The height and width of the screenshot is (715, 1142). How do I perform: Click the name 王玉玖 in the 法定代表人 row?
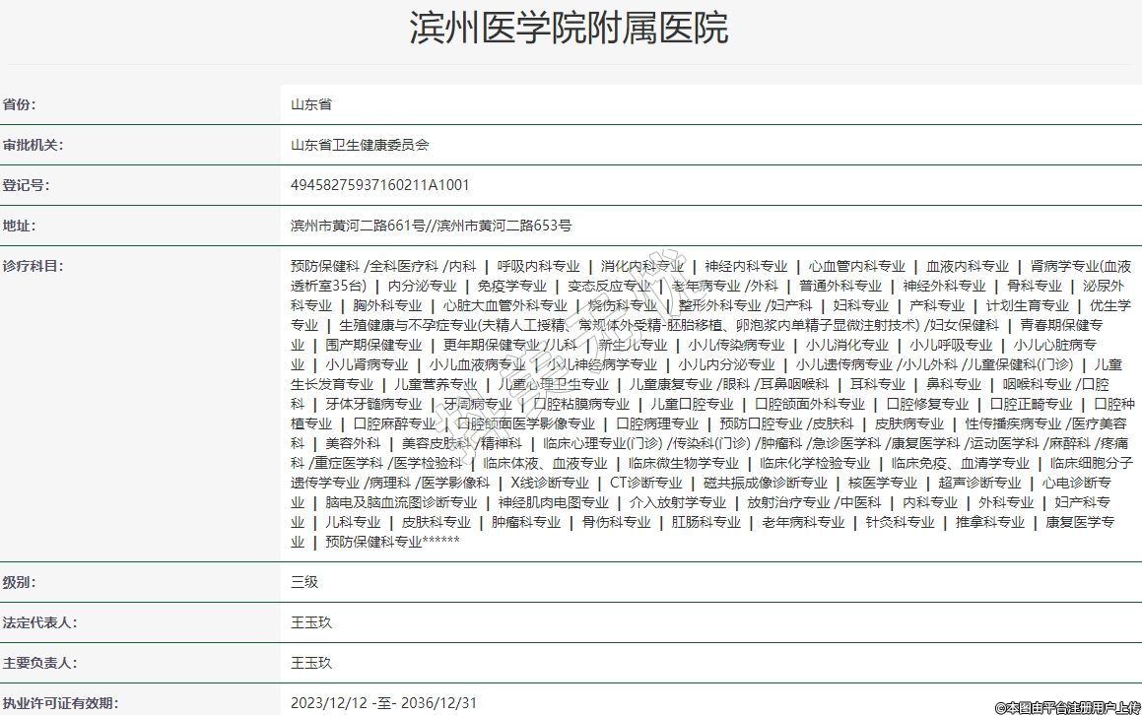311,622
